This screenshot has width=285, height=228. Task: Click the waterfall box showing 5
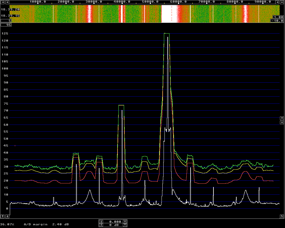click(6, 21)
